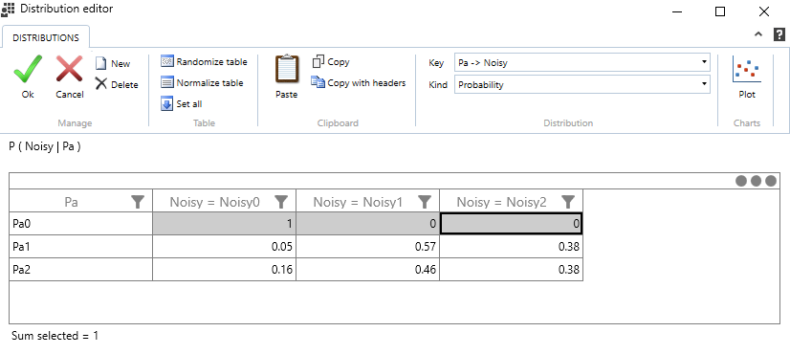The height and width of the screenshot is (354, 790).
Task: Filter the Pa column
Action: [138, 202]
